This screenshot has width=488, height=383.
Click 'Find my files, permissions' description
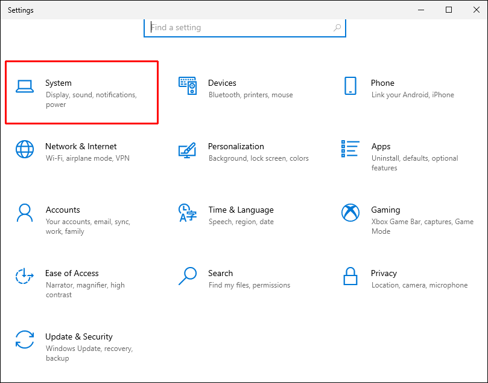click(x=249, y=285)
